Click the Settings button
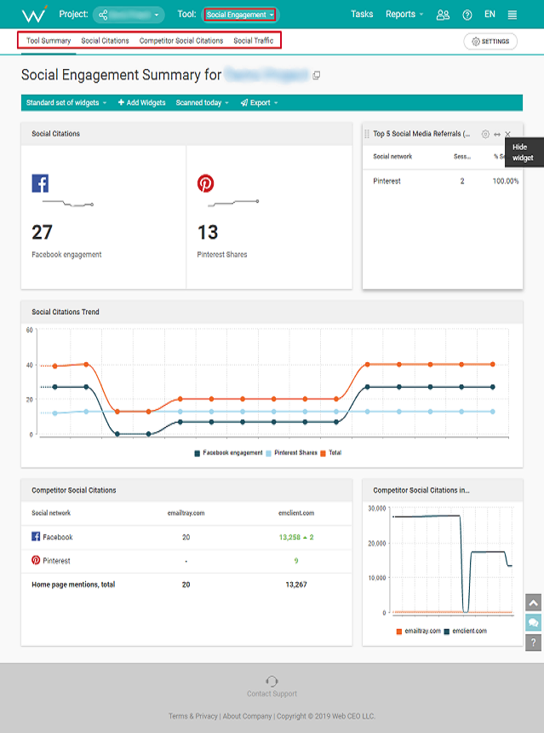 [x=490, y=41]
